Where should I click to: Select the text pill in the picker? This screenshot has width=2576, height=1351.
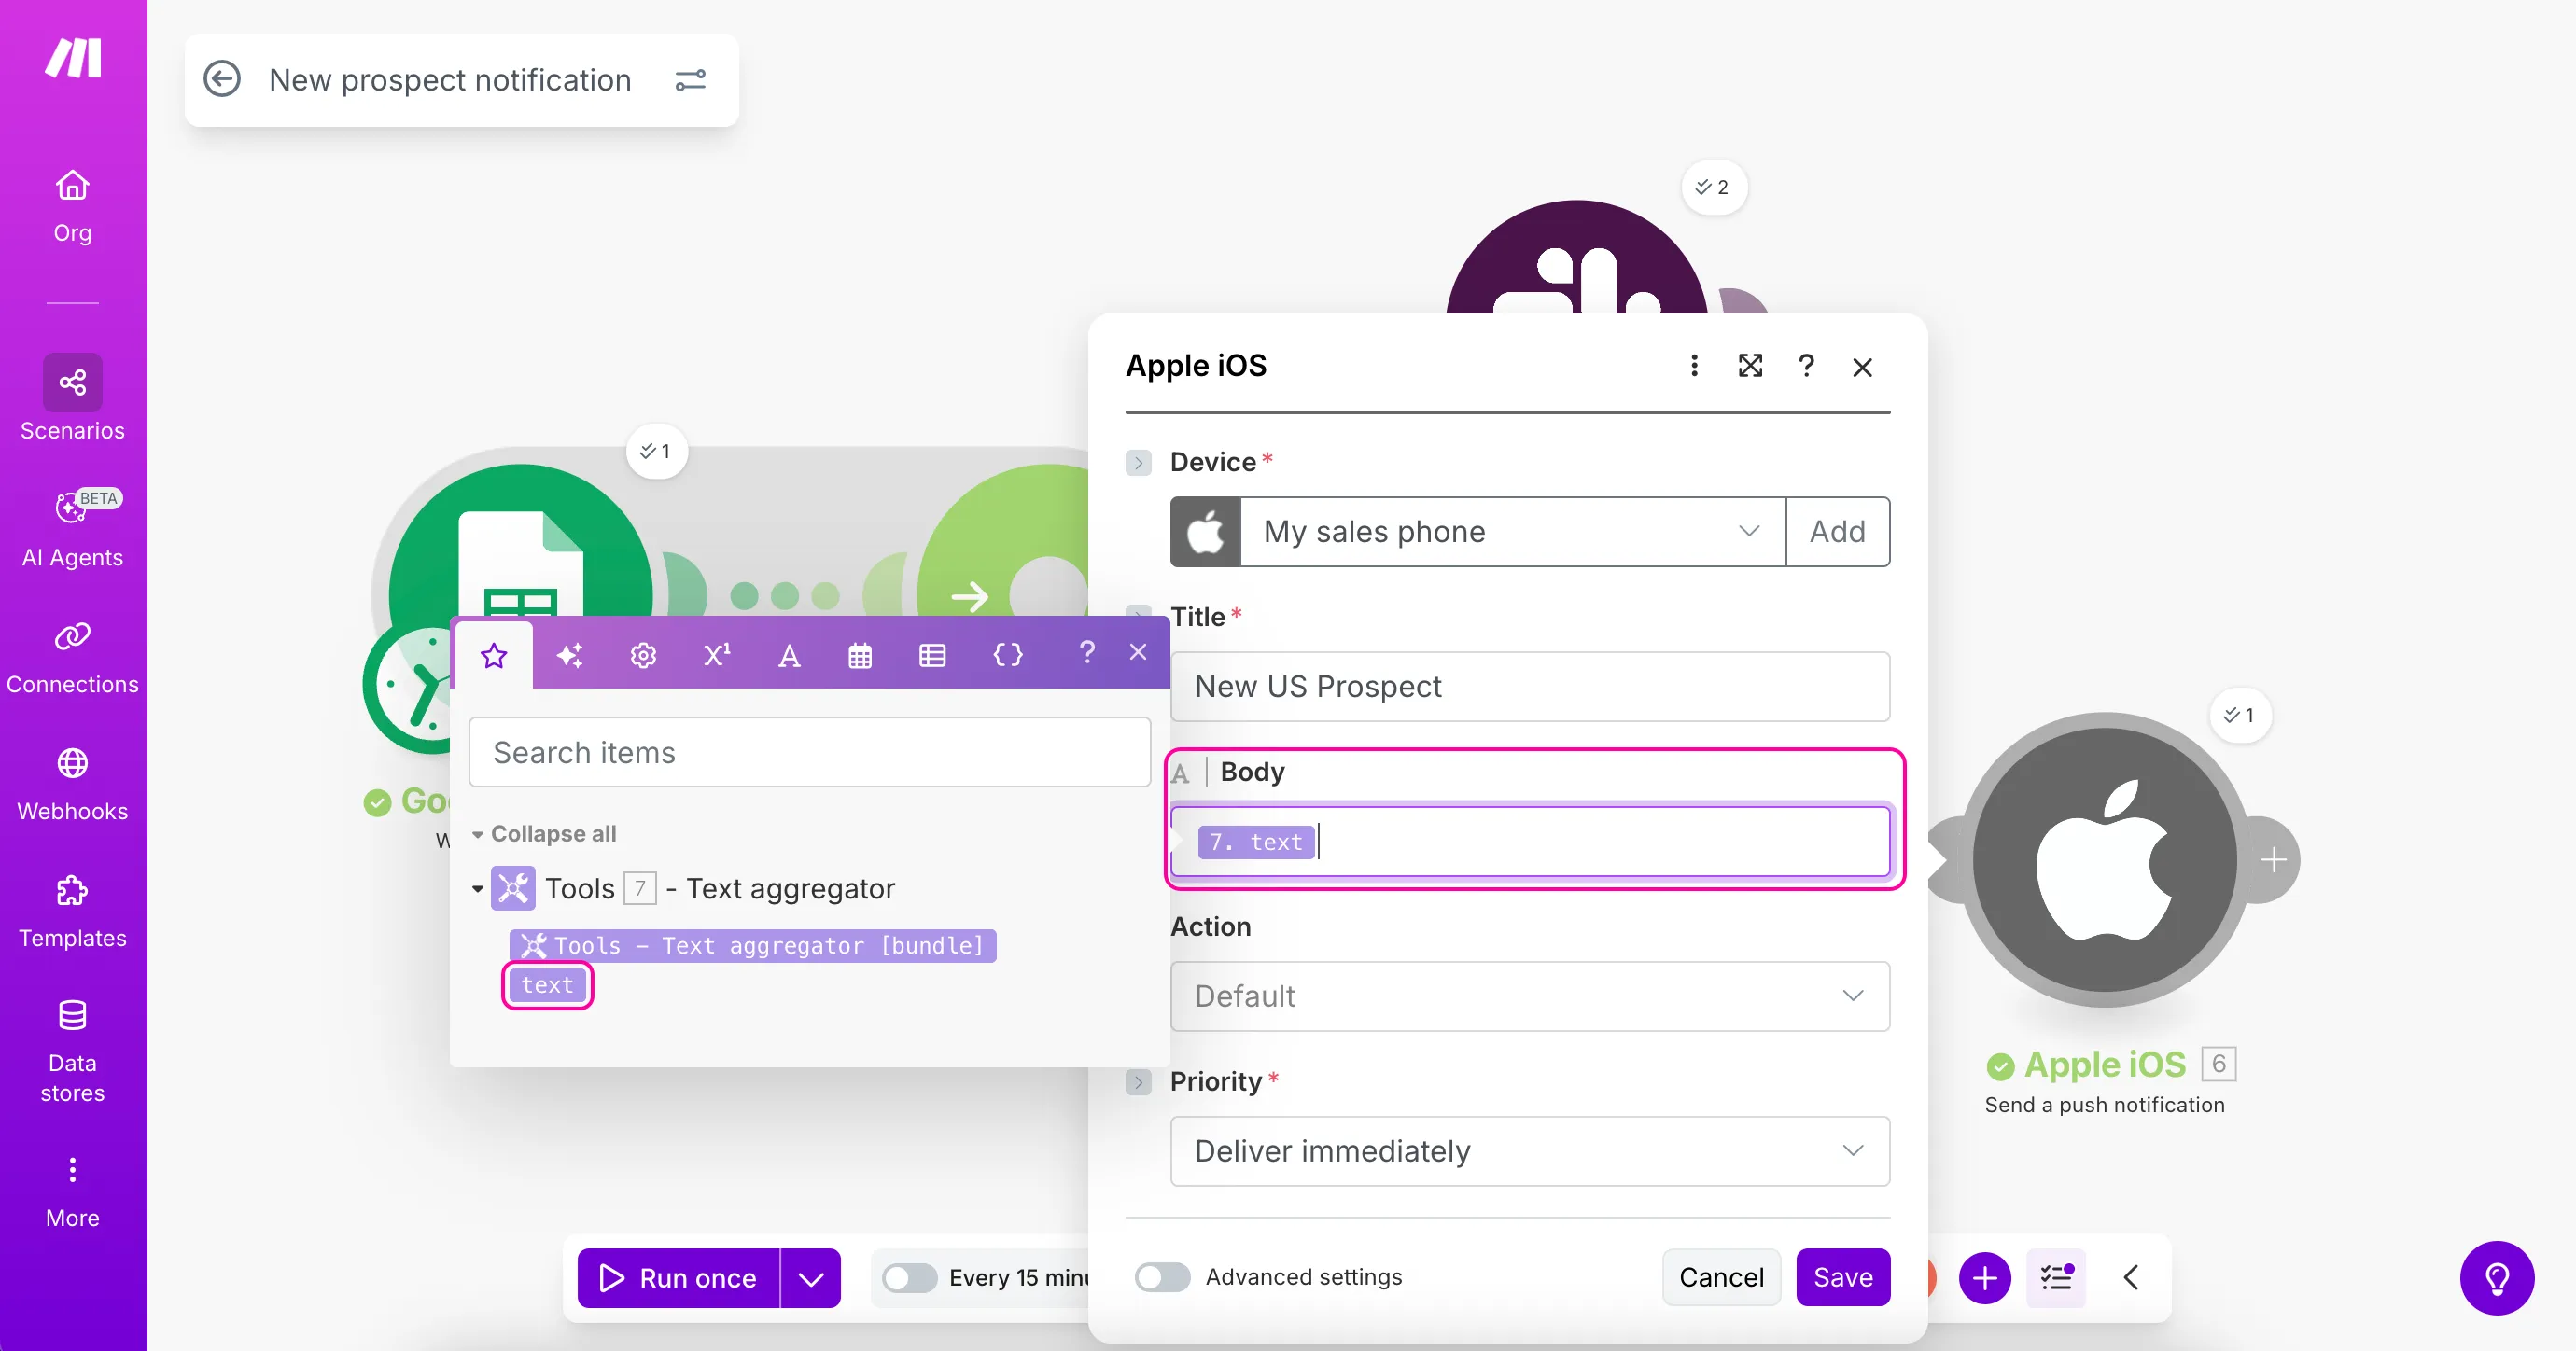(x=547, y=985)
